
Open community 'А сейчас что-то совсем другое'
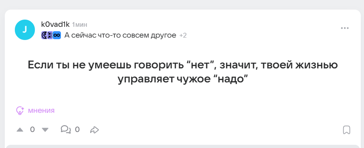(120, 35)
